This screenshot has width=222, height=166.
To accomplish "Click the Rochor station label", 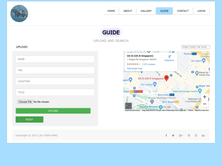I will (x=190, y=54).
